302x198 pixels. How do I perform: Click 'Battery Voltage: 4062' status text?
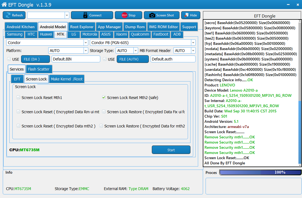click(171, 189)
